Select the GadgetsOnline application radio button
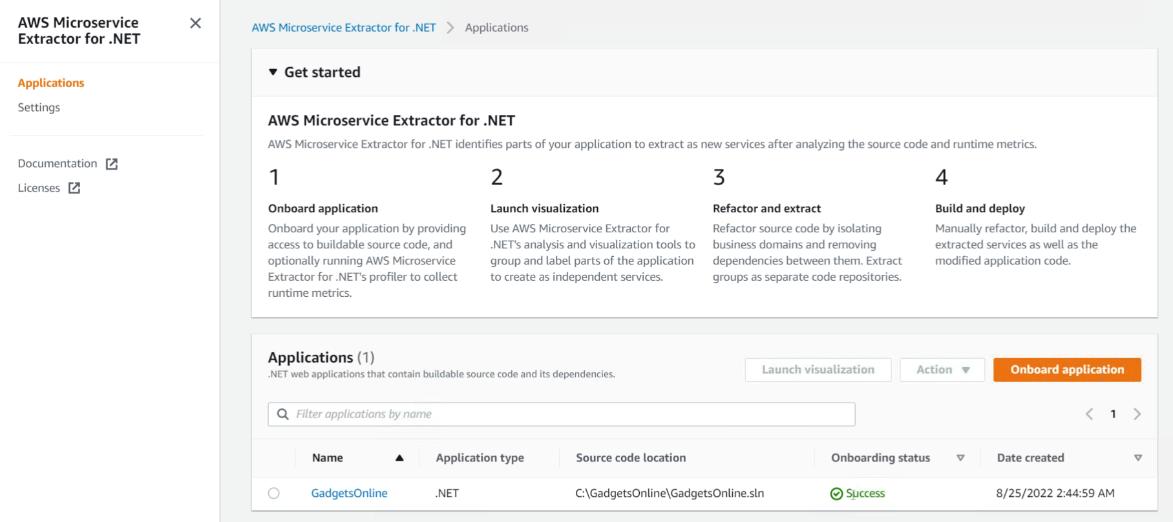 [274, 493]
